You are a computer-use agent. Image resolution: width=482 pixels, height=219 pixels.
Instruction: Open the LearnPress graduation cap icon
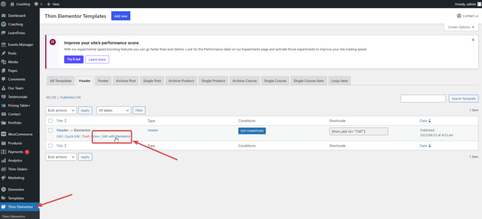4,32
